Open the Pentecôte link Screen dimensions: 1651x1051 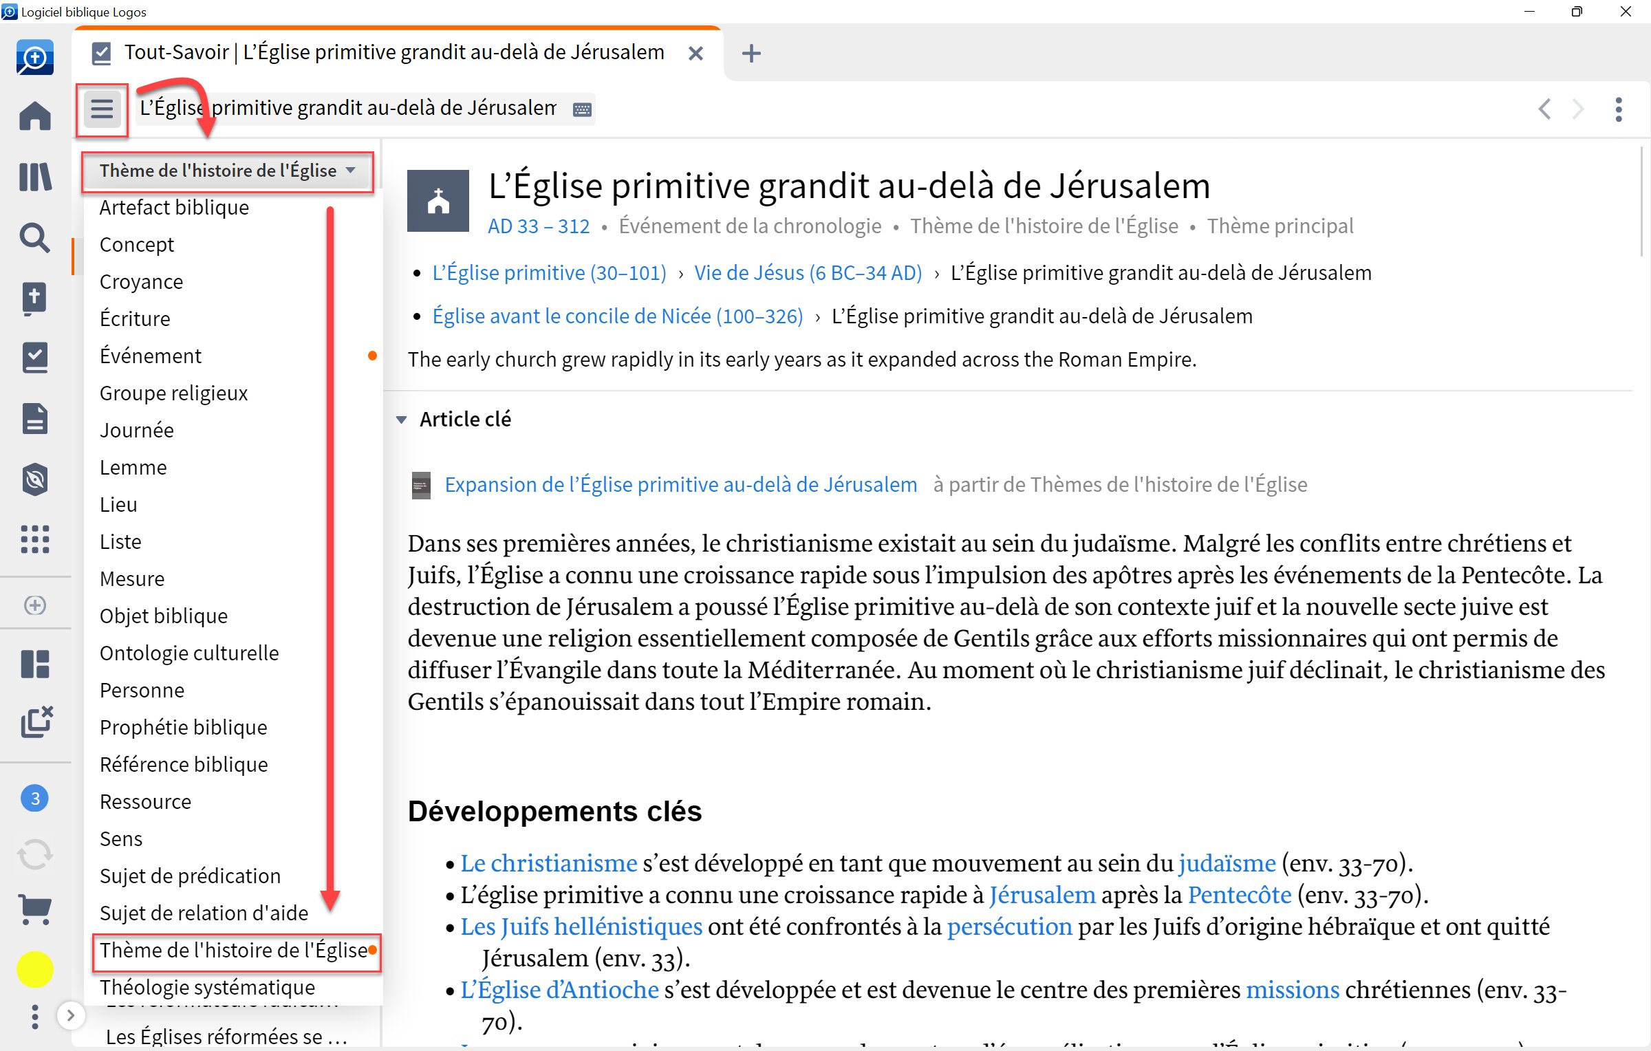(x=1240, y=895)
